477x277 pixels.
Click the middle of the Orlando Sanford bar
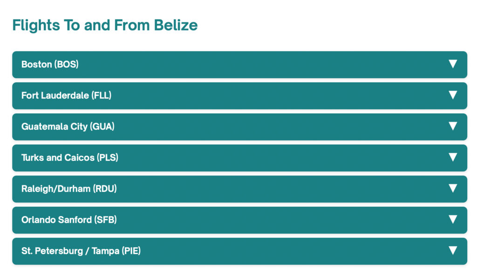[x=240, y=220]
